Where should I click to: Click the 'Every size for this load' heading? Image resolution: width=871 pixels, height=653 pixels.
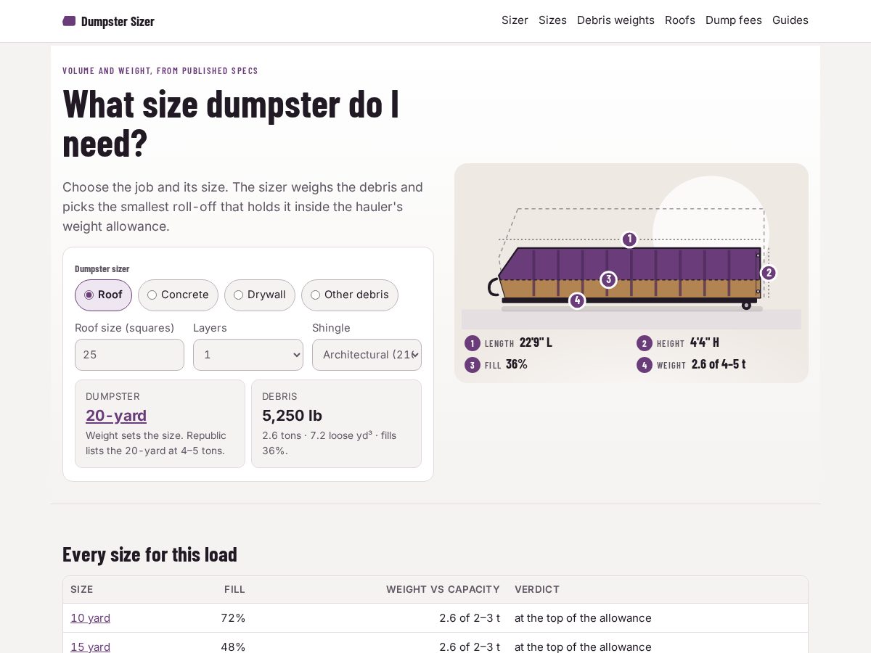point(150,554)
